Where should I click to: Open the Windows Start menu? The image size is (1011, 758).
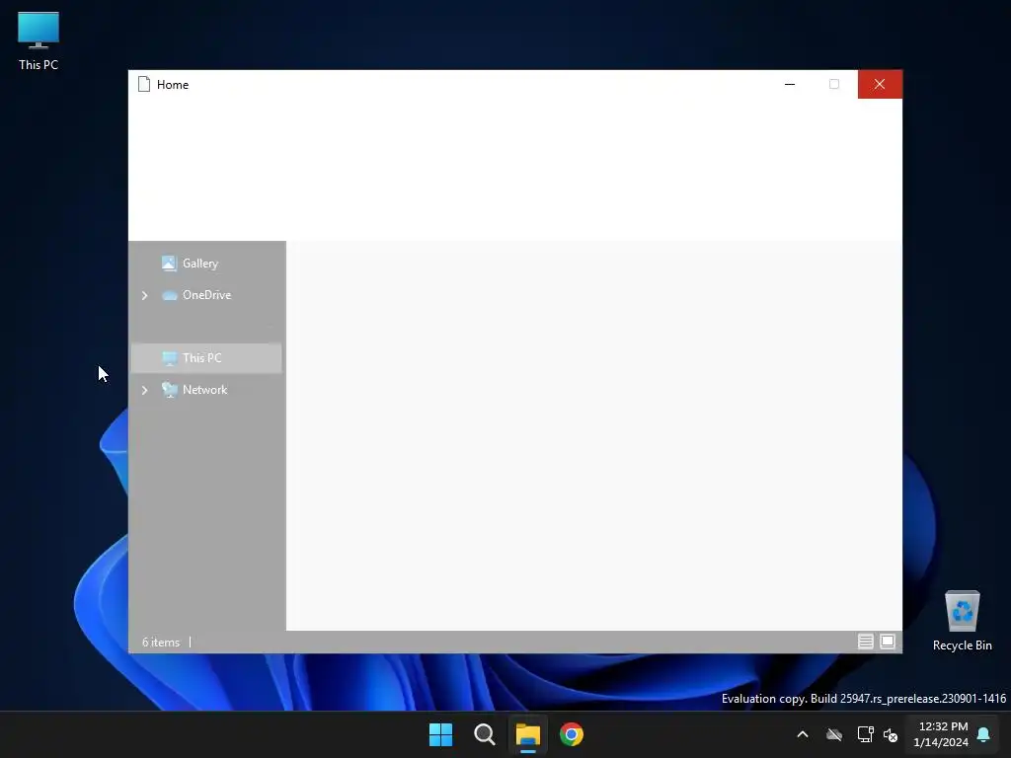coord(441,734)
